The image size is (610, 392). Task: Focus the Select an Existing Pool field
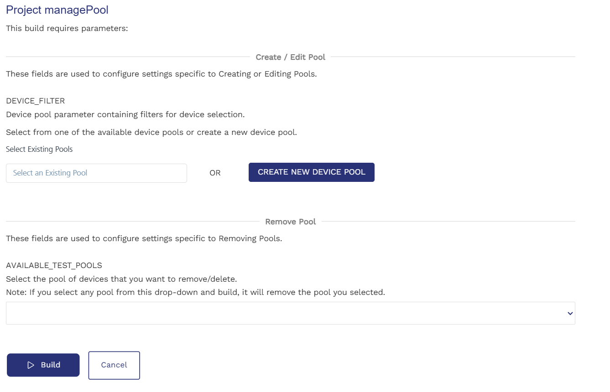[x=96, y=173]
